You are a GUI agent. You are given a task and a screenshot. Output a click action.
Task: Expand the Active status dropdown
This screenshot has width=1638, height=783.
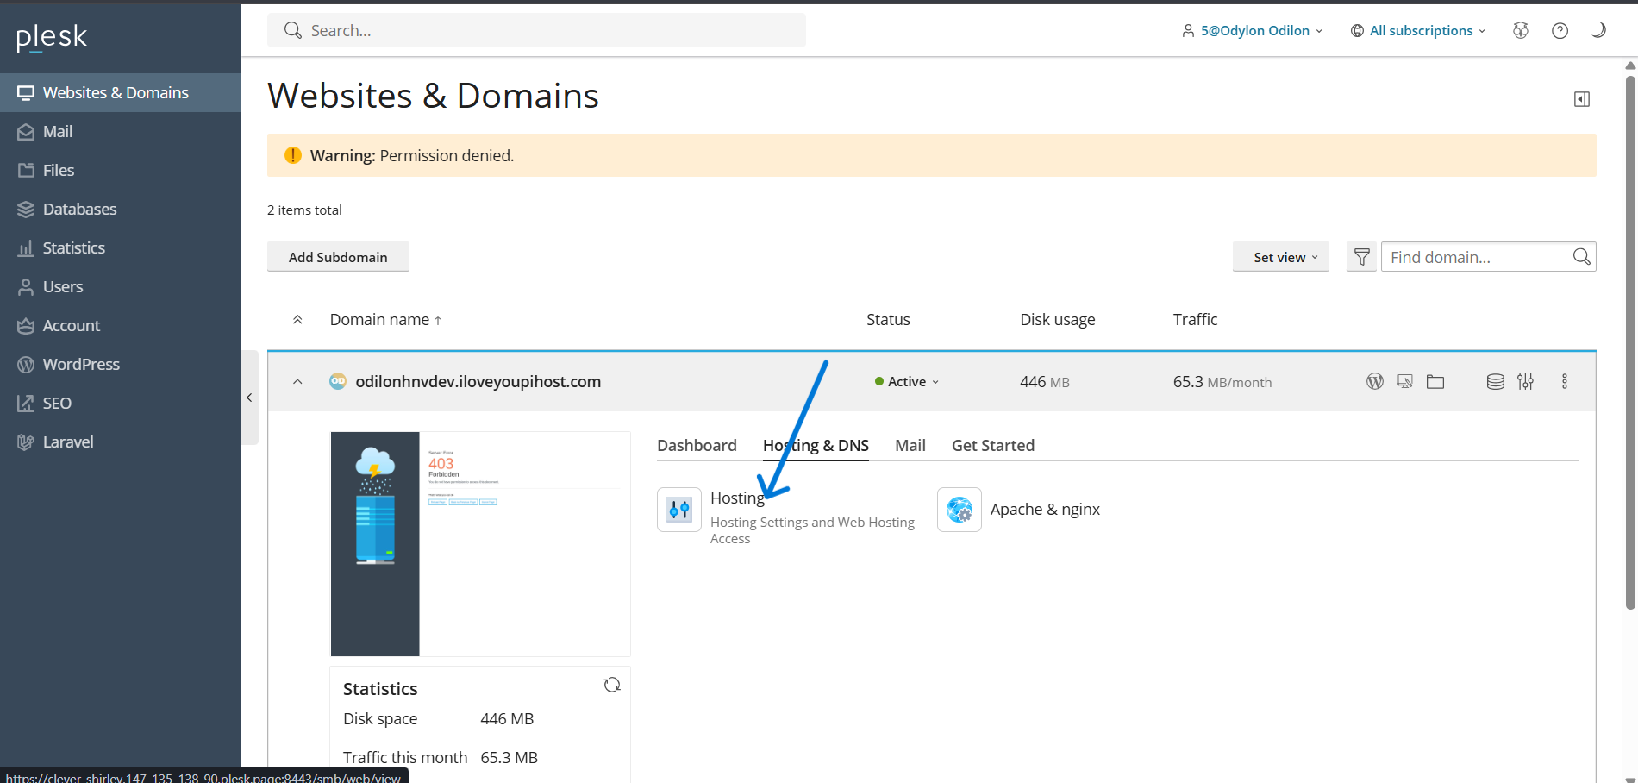(x=907, y=381)
